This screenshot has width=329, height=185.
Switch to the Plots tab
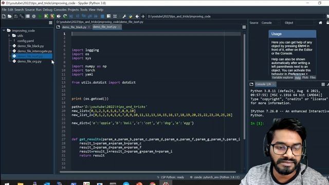(x=305, y=78)
